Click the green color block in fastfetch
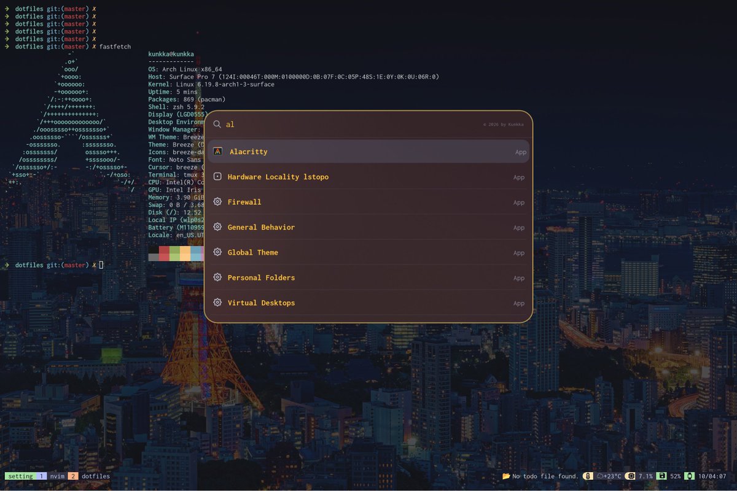737x491 pixels. 174,253
